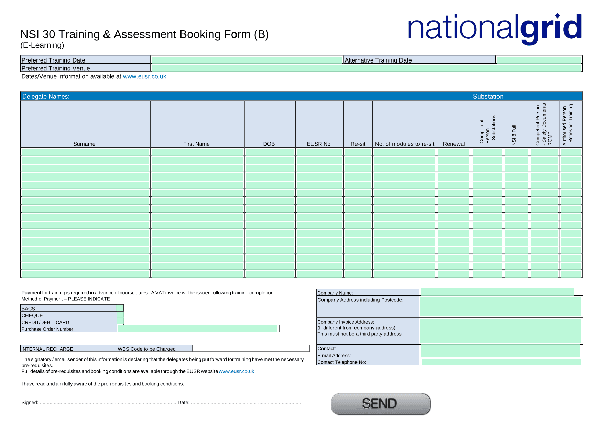Screen dimensions: 603x426
Task: Click the Contact Telephone No field
Action: coord(501,362)
